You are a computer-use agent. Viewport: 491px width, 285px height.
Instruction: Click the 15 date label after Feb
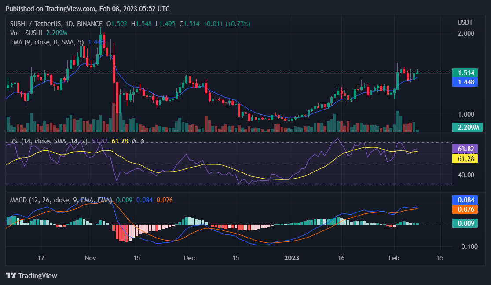tap(440, 258)
